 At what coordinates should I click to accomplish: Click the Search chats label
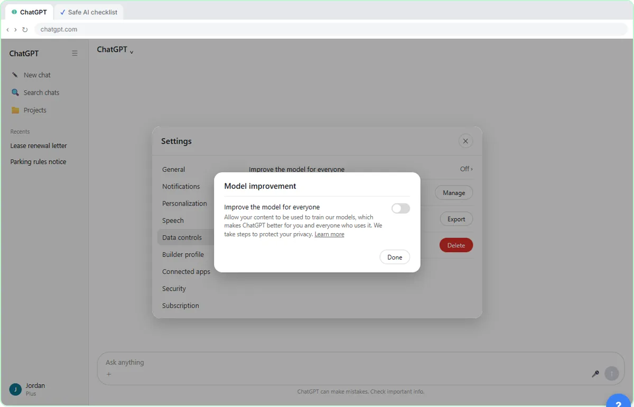[x=41, y=92]
